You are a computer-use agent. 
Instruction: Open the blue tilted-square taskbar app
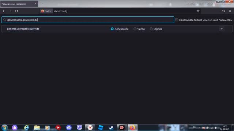[x=101, y=128]
